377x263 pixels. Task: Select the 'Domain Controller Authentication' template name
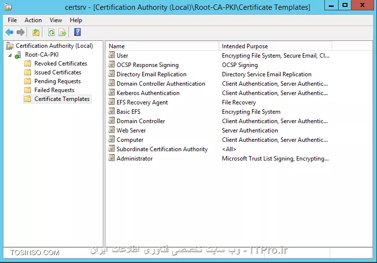coord(161,84)
